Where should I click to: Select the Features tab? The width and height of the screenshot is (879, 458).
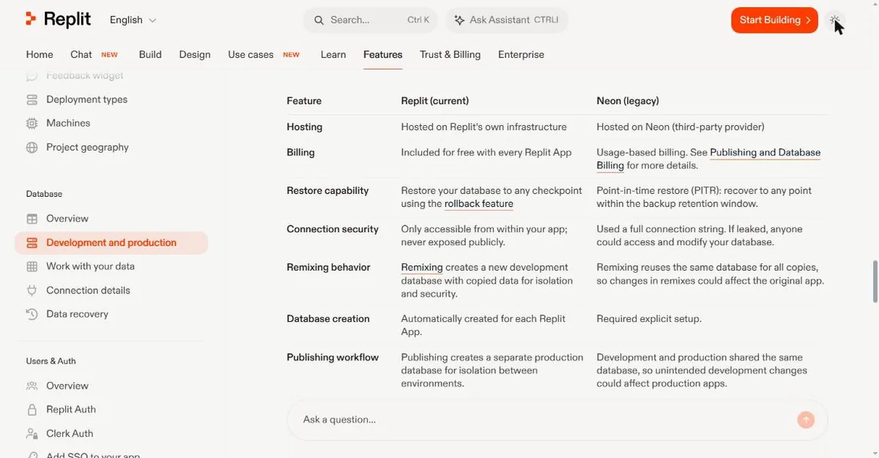tap(383, 55)
